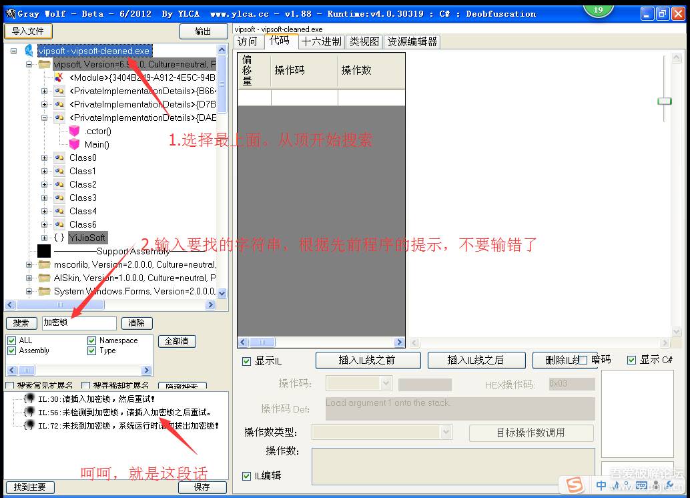
Task: Click the 目标操作数调用 button
Action: tap(531, 433)
